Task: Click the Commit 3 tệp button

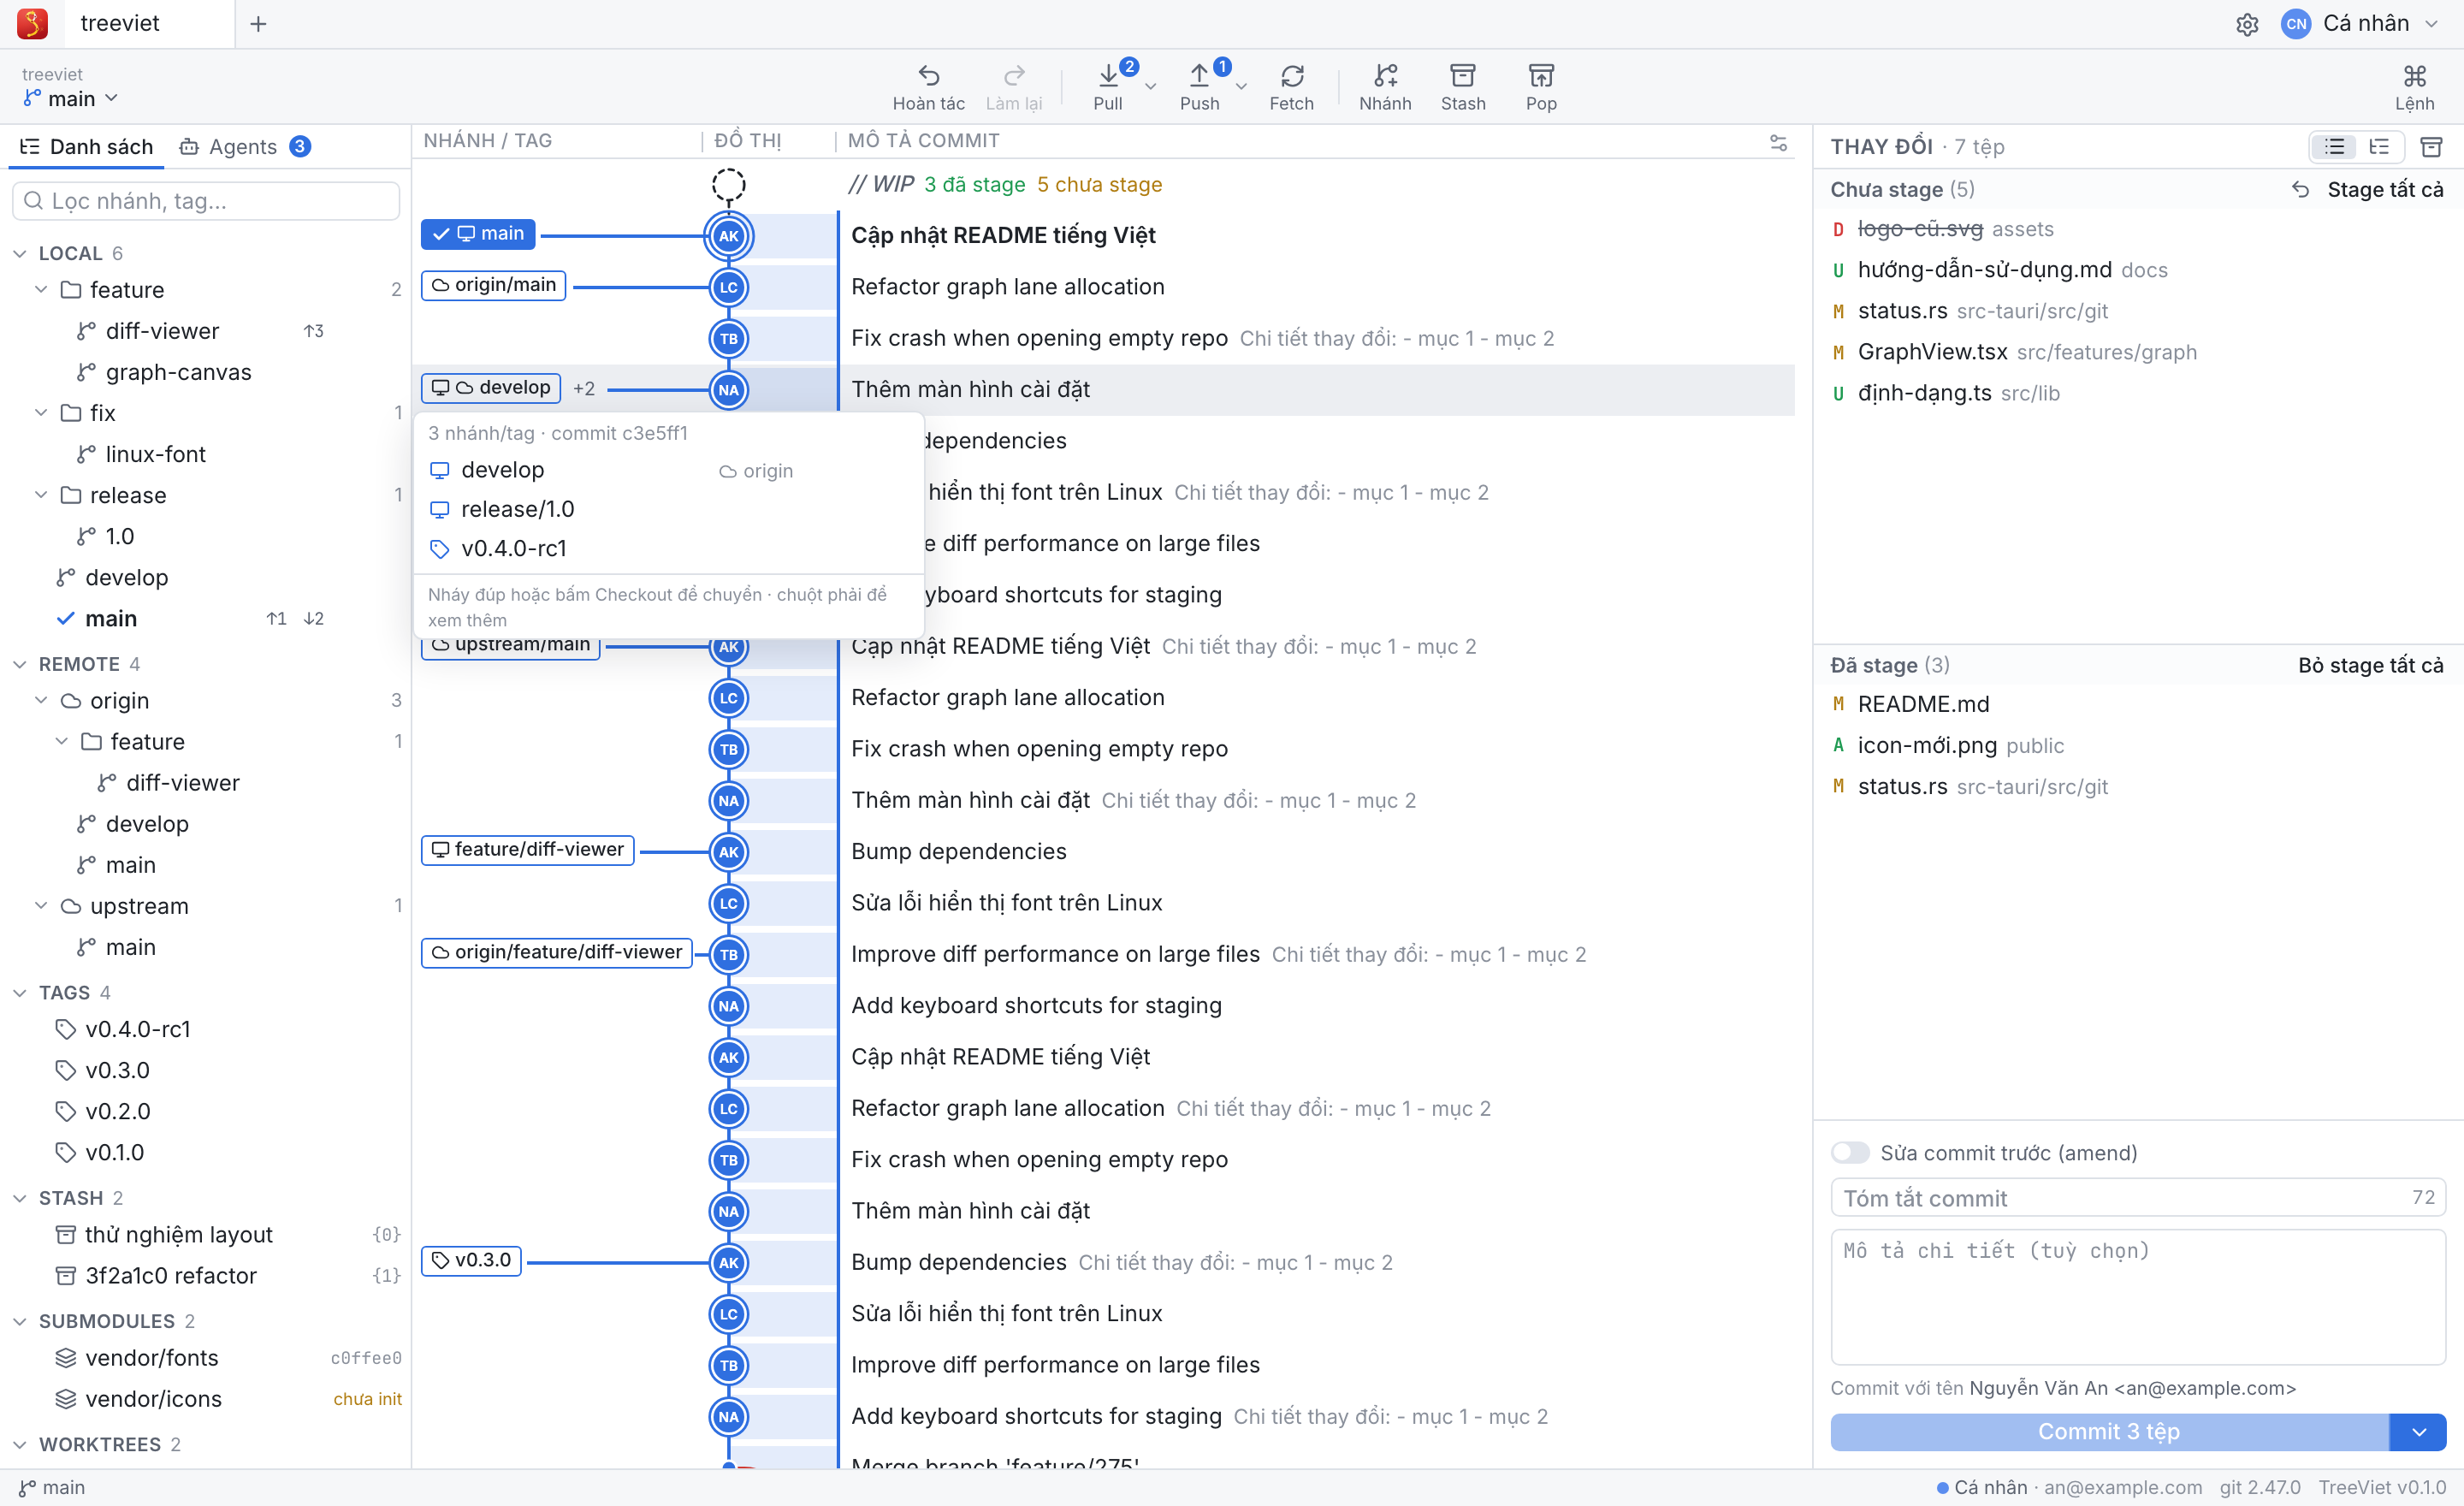Action: (x=2108, y=1432)
